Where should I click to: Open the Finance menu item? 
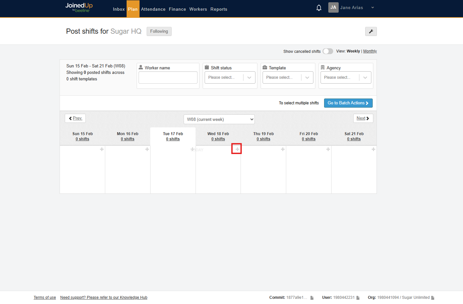click(x=177, y=9)
